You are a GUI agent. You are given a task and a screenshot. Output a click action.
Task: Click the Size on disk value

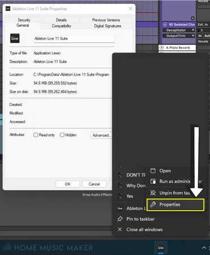[x=55, y=92]
